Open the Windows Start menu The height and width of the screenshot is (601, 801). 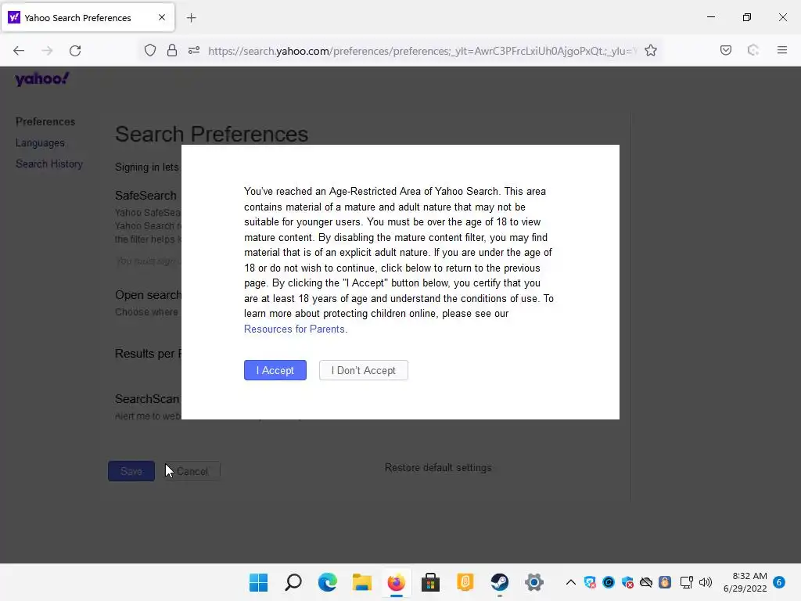click(258, 582)
